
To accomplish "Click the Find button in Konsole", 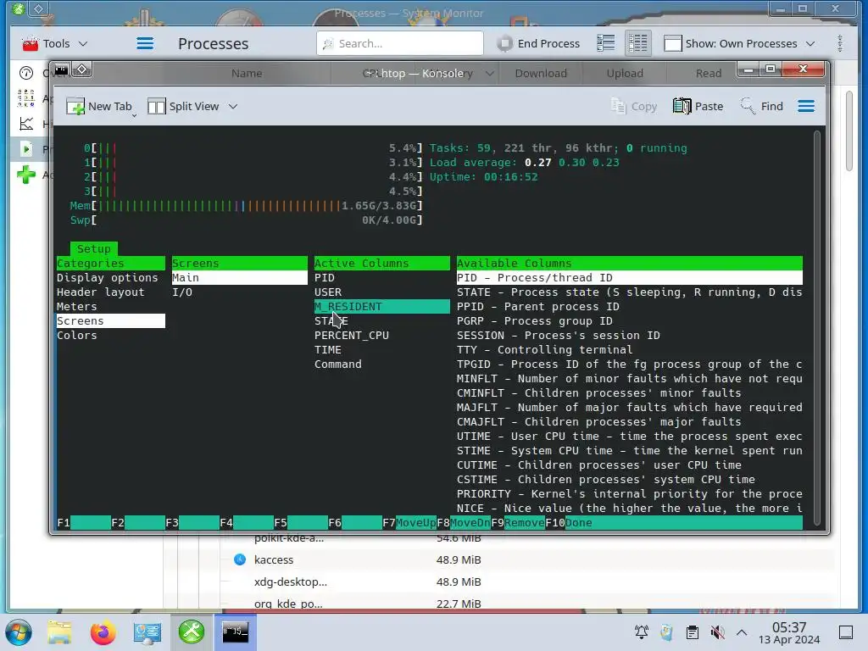I will coord(762,106).
